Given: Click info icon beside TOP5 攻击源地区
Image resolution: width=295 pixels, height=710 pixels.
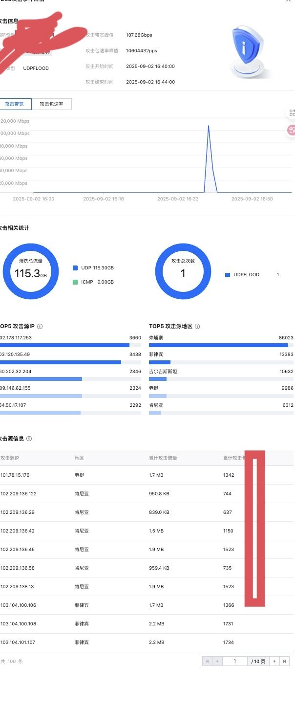Looking at the screenshot, I should point(197,326).
